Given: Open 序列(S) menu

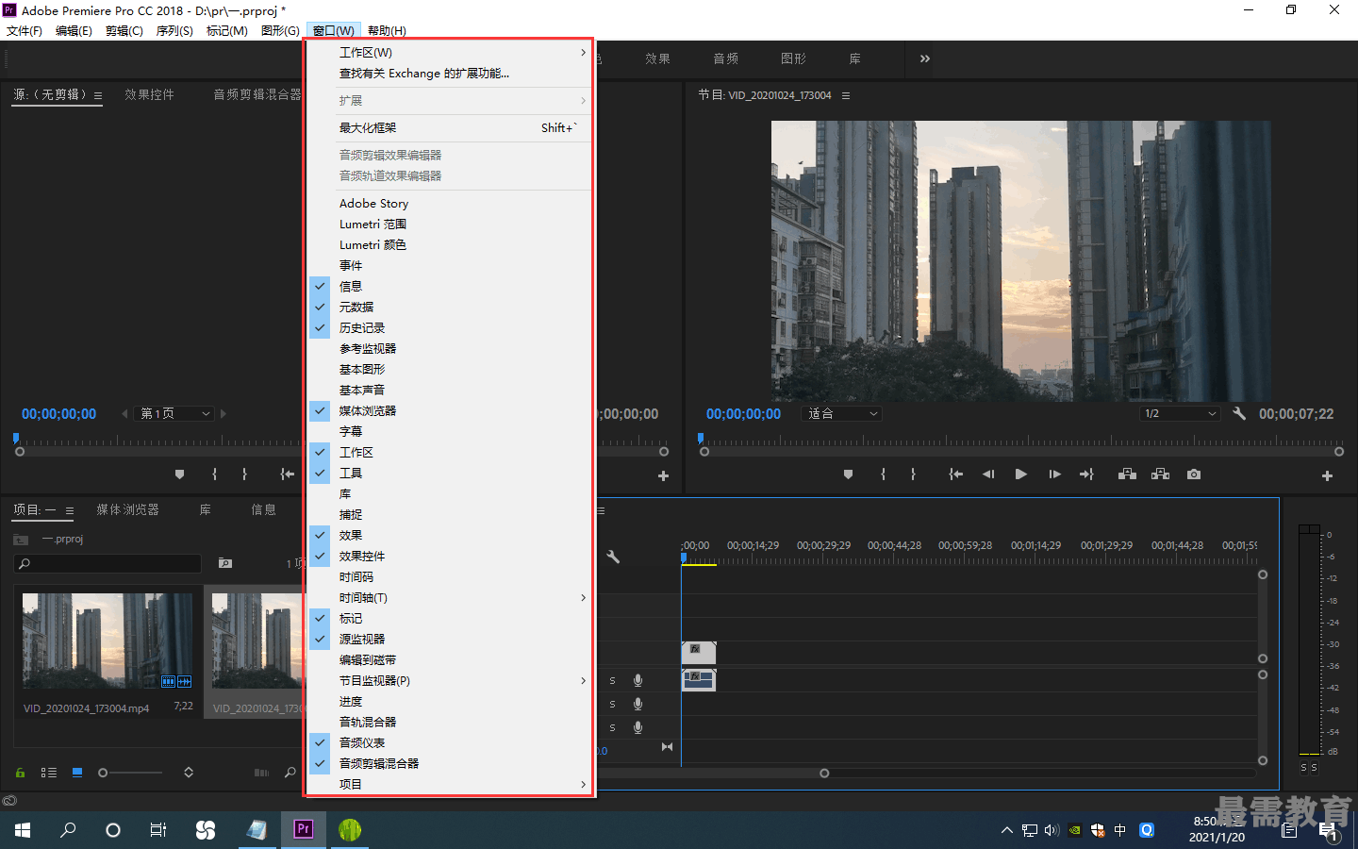Looking at the screenshot, I should tap(174, 31).
